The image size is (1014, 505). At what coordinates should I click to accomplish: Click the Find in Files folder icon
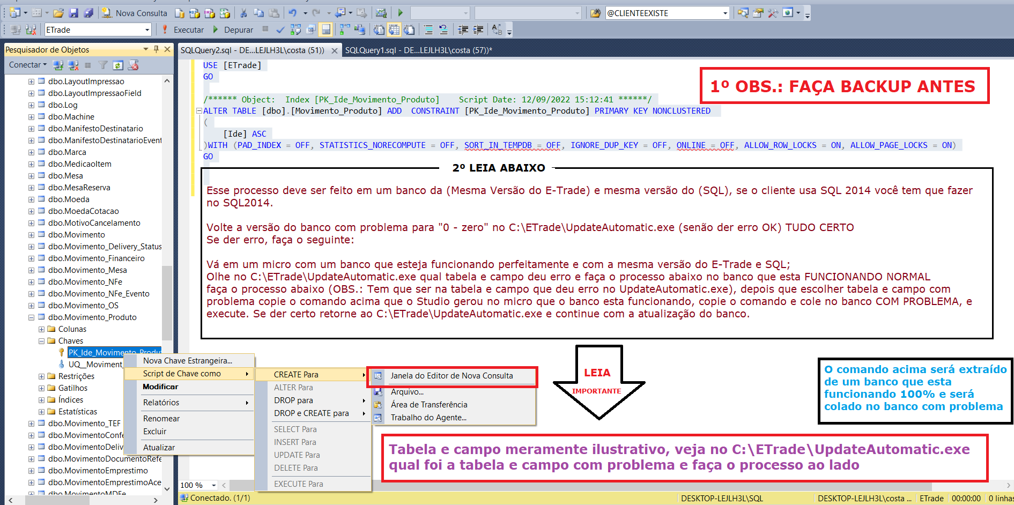pyautogui.click(x=595, y=13)
